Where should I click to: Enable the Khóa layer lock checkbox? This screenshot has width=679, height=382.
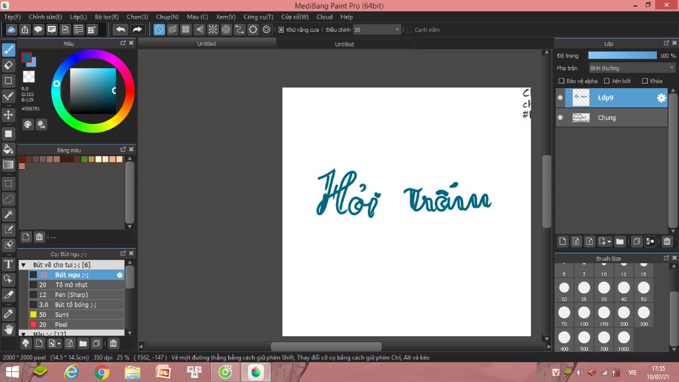click(x=645, y=81)
